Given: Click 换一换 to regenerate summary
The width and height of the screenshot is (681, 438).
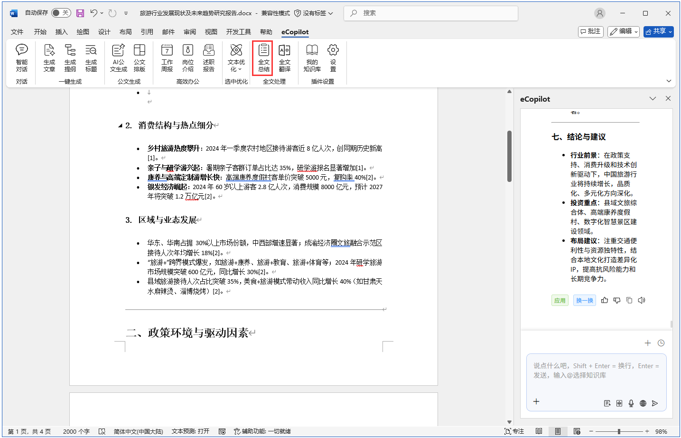Looking at the screenshot, I should pyautogui.click(x=584, y=300).
